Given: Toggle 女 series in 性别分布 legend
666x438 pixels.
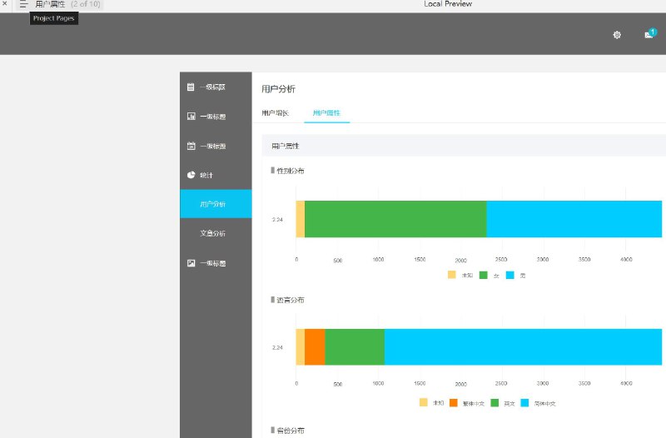Looking at the screenshot, I should point(490,276).
